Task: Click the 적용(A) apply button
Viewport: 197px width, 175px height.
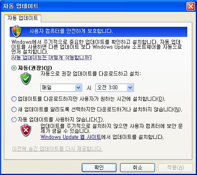Action: [x=176, y=168]
